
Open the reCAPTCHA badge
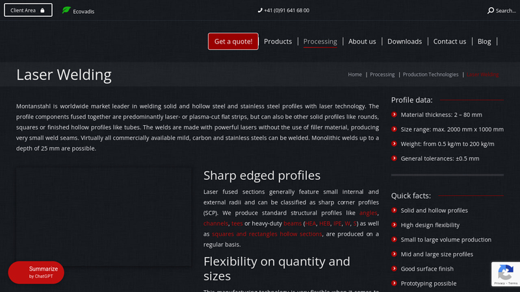[x=505, y=274]
